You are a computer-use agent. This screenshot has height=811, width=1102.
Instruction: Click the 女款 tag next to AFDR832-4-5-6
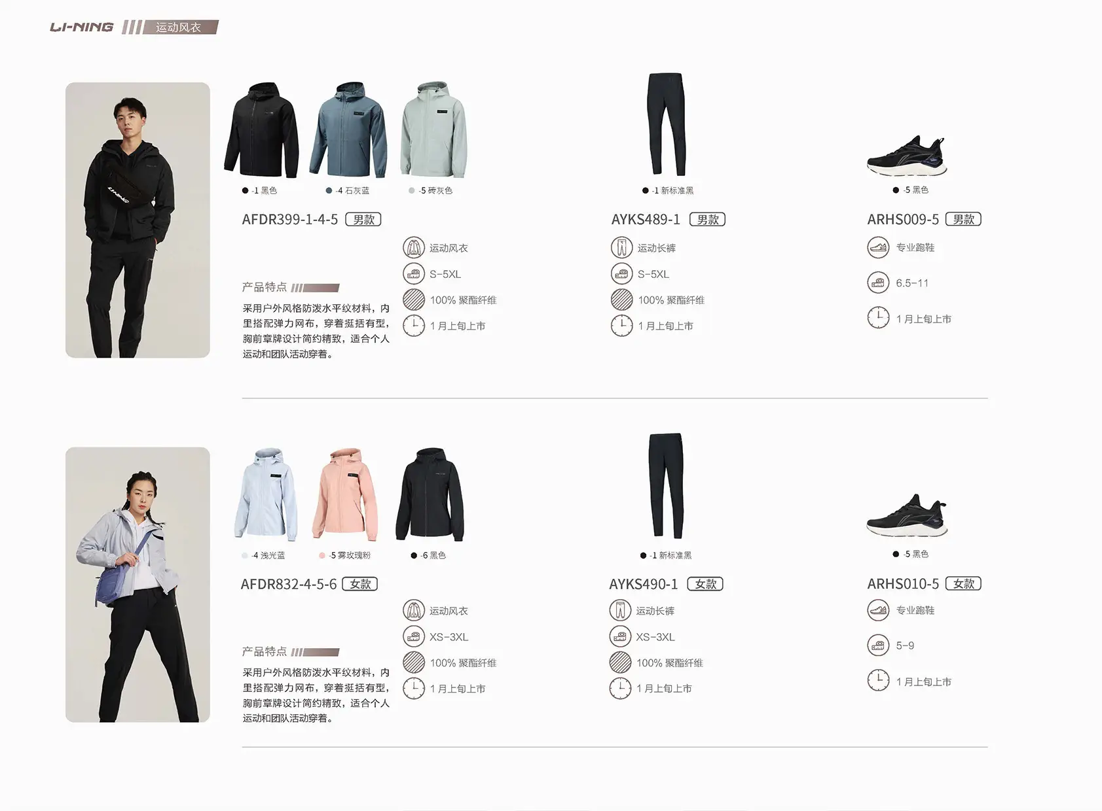click(x=360, y=584)
